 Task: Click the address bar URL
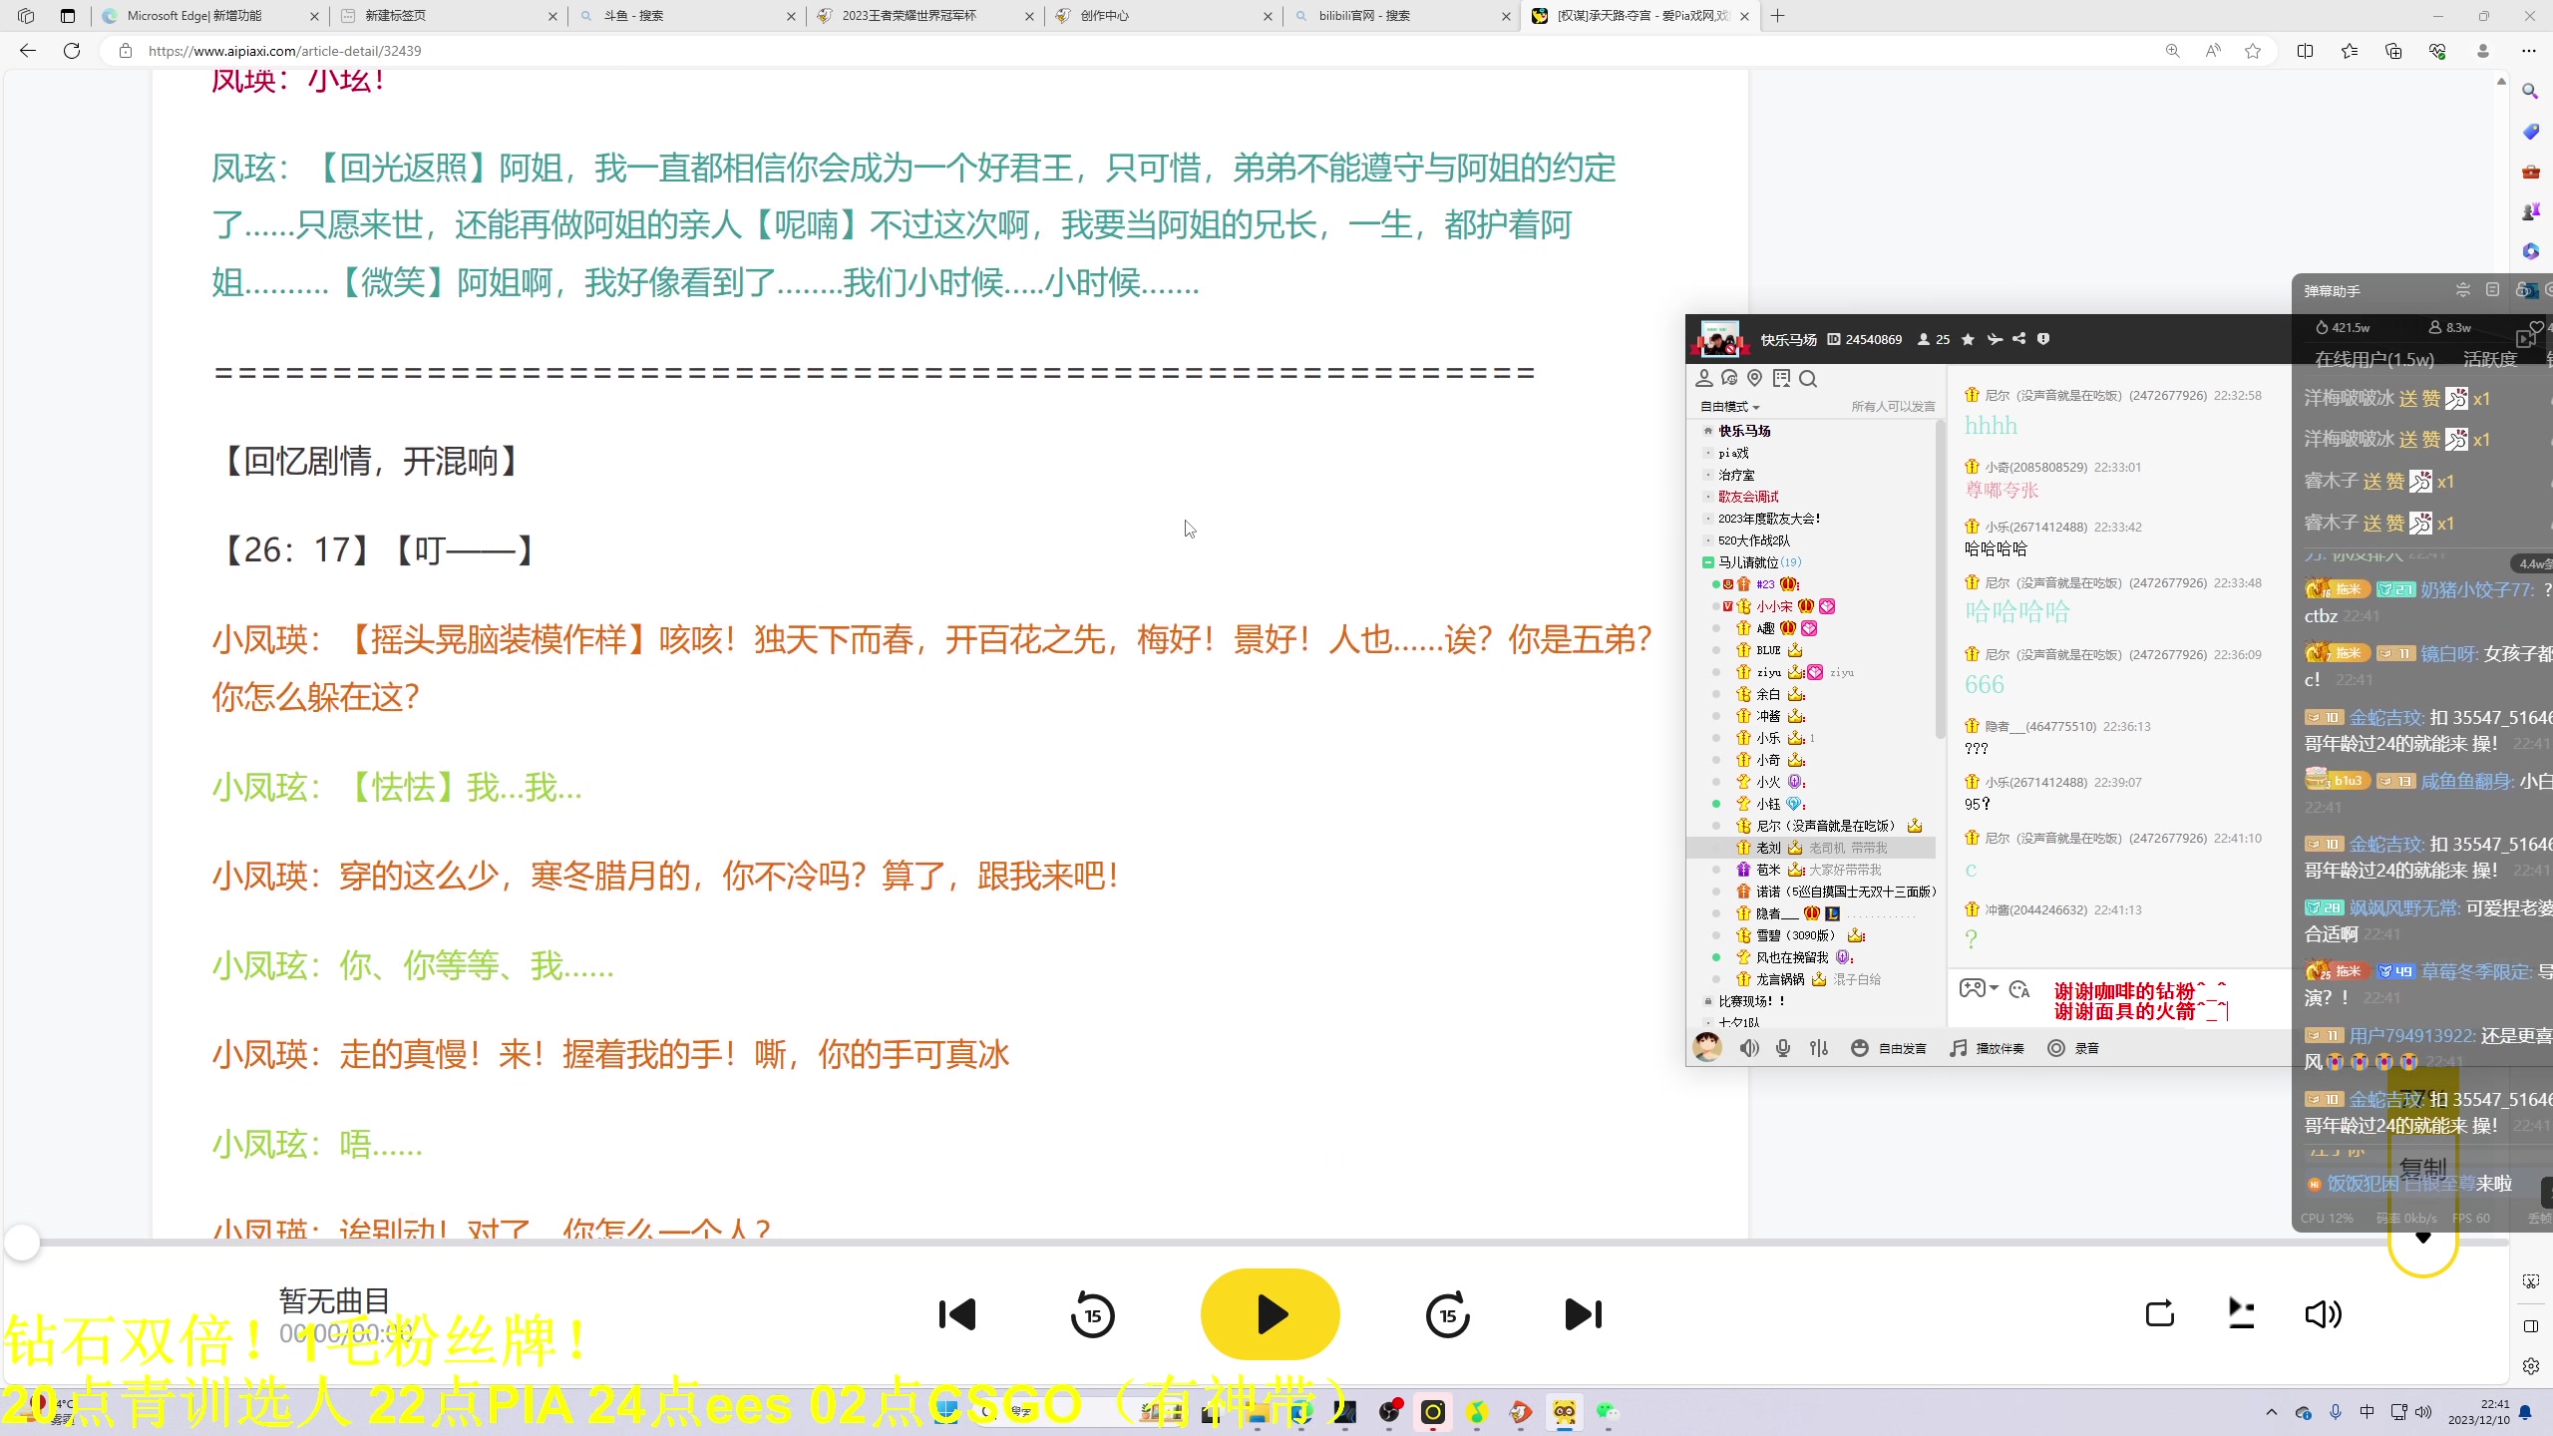coord(285,51)
